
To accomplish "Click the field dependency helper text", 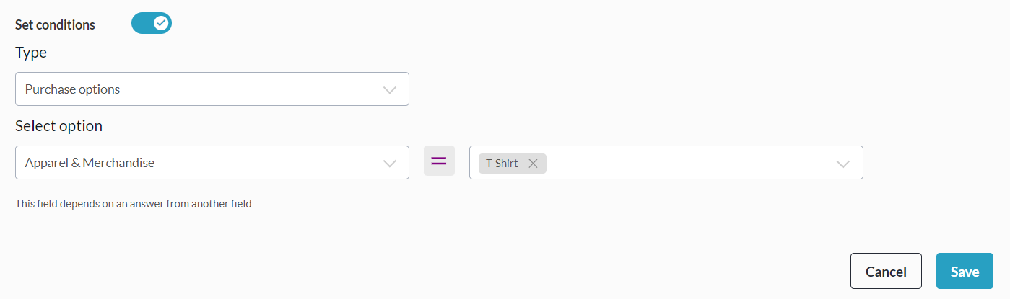I will coord(133,204).
